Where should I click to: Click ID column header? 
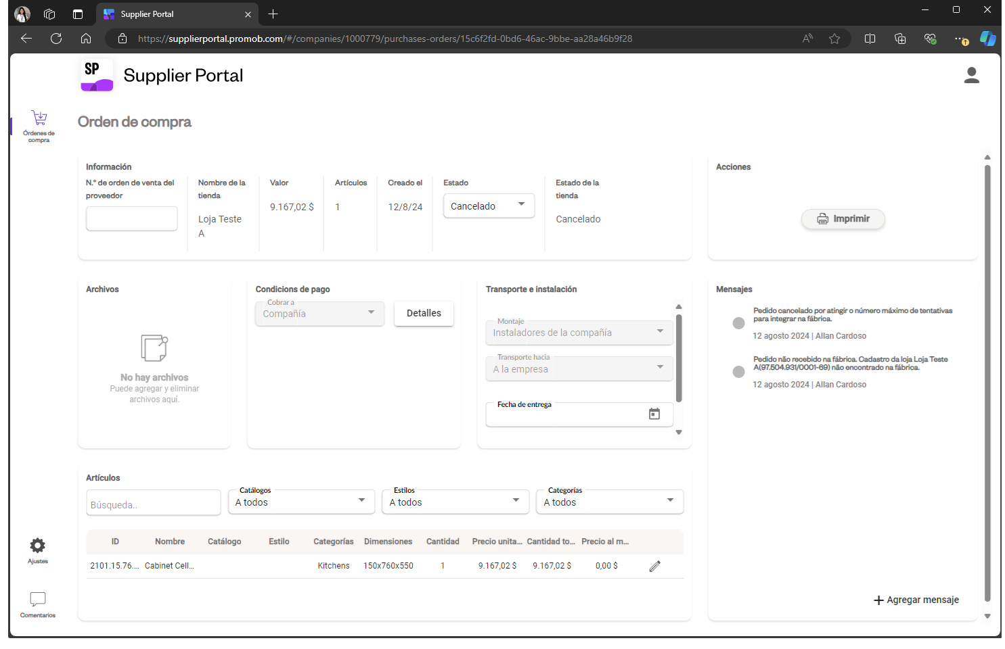pos(115,542)
